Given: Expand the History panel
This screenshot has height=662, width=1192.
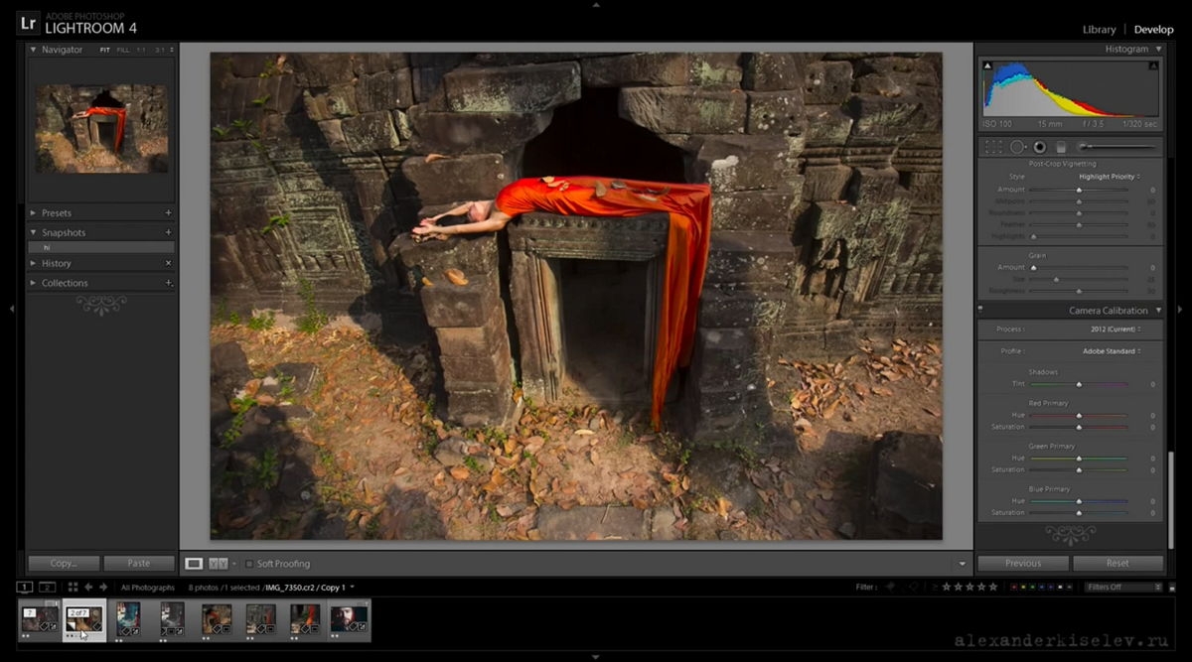Looking at the screenshot, I should (x=33, y=263).
